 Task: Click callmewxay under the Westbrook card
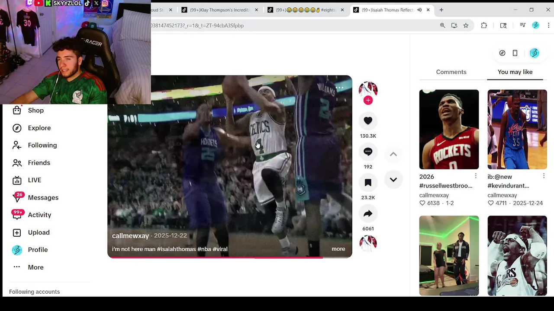coord(434,195)
